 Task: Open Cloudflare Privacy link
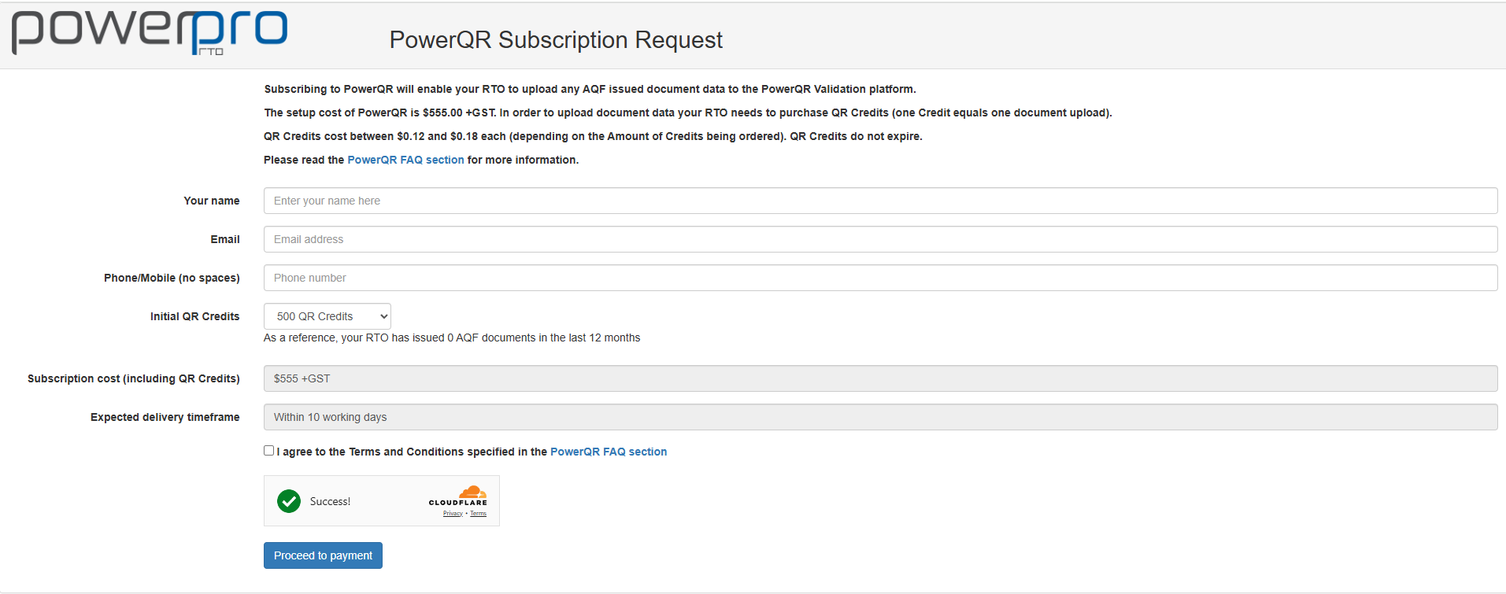coord(453,514)
